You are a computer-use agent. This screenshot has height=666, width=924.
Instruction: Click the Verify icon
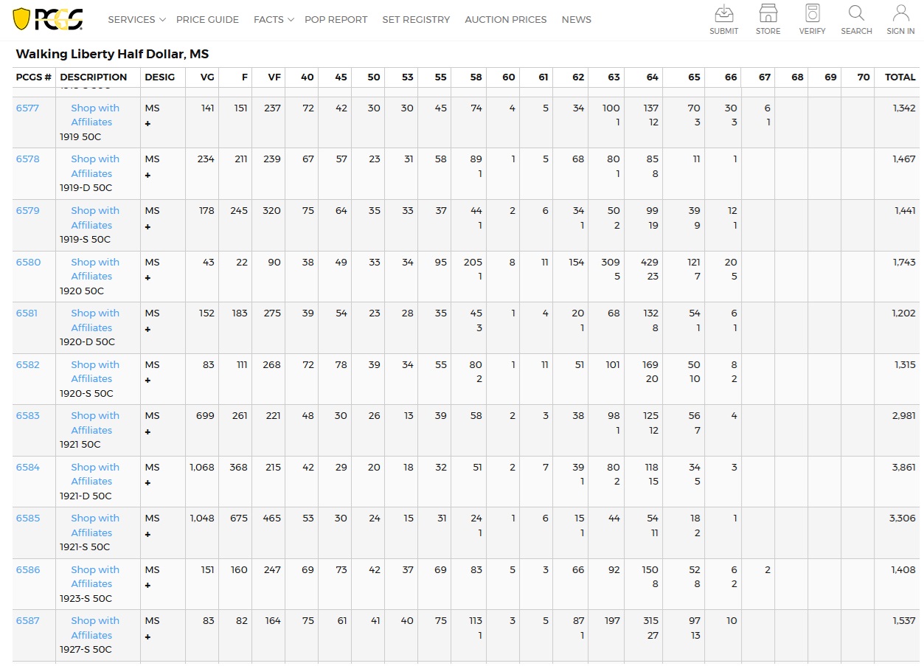click(x=812, y=14)
